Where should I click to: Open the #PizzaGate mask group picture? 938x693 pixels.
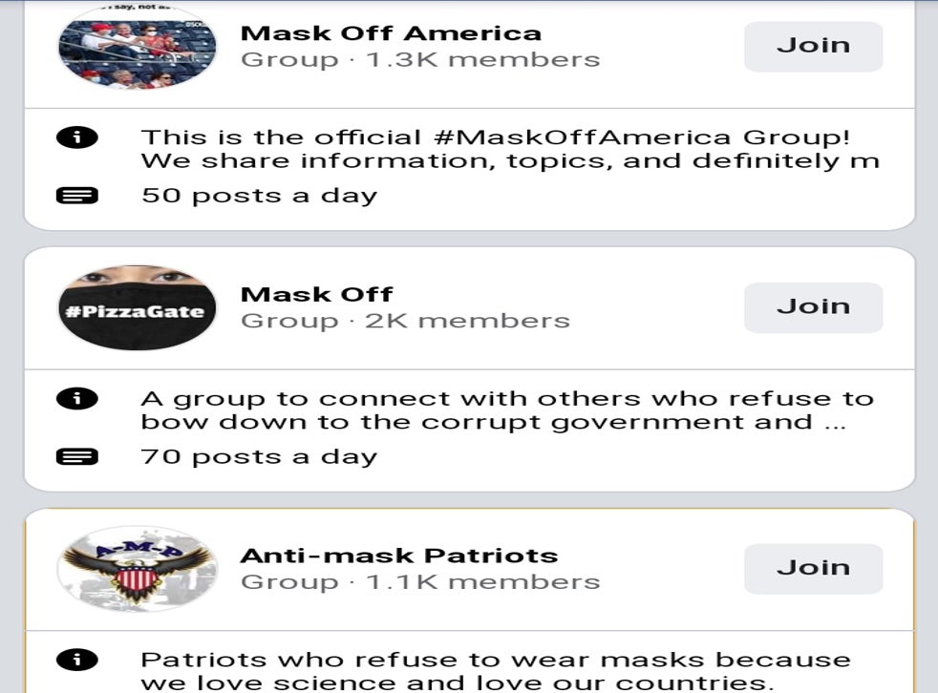pyautogui.click(x=138, y=307)
